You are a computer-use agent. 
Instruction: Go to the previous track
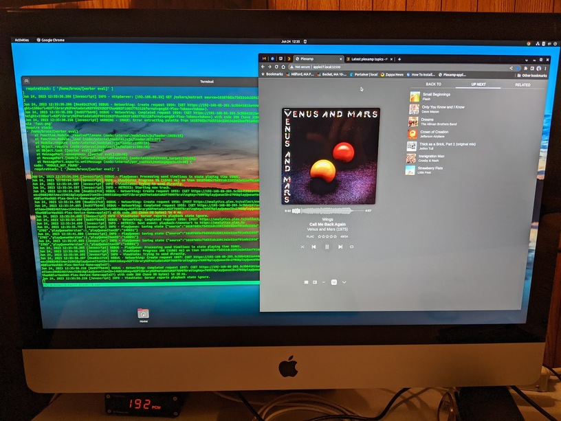coord(313,247)
